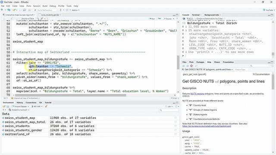Switch to the Plots tab
Image resolution: width=276 pixels, height=155 pixels.
tap(191, 62)
